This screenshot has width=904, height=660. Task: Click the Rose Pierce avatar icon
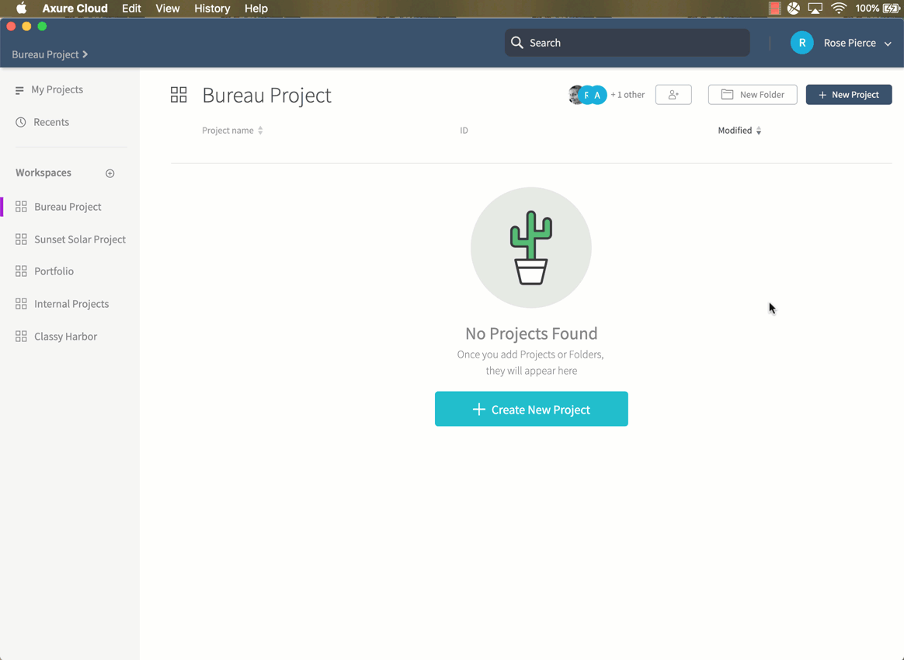(x=802, y=43)
